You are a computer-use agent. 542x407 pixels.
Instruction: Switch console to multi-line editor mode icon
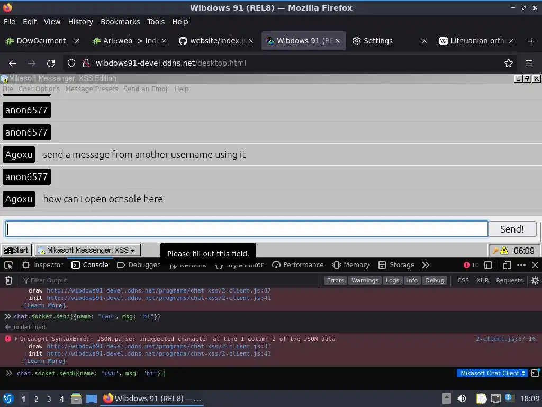coord(535,373)
